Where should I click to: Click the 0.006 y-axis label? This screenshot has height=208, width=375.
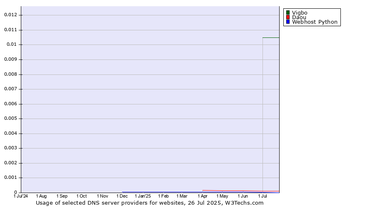pyautogui.click(x=11, y=104)
